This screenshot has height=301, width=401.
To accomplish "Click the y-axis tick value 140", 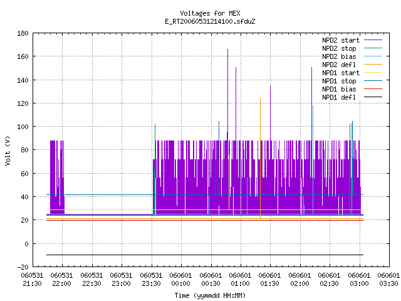I will point(23,80).
